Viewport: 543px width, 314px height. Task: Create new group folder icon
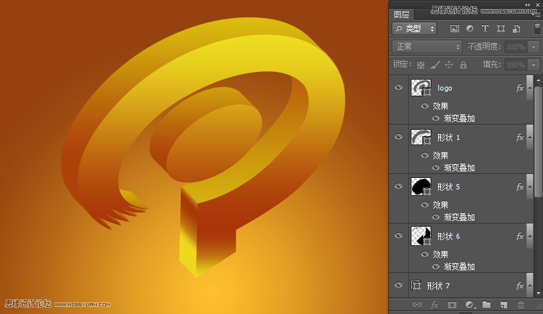487,304
